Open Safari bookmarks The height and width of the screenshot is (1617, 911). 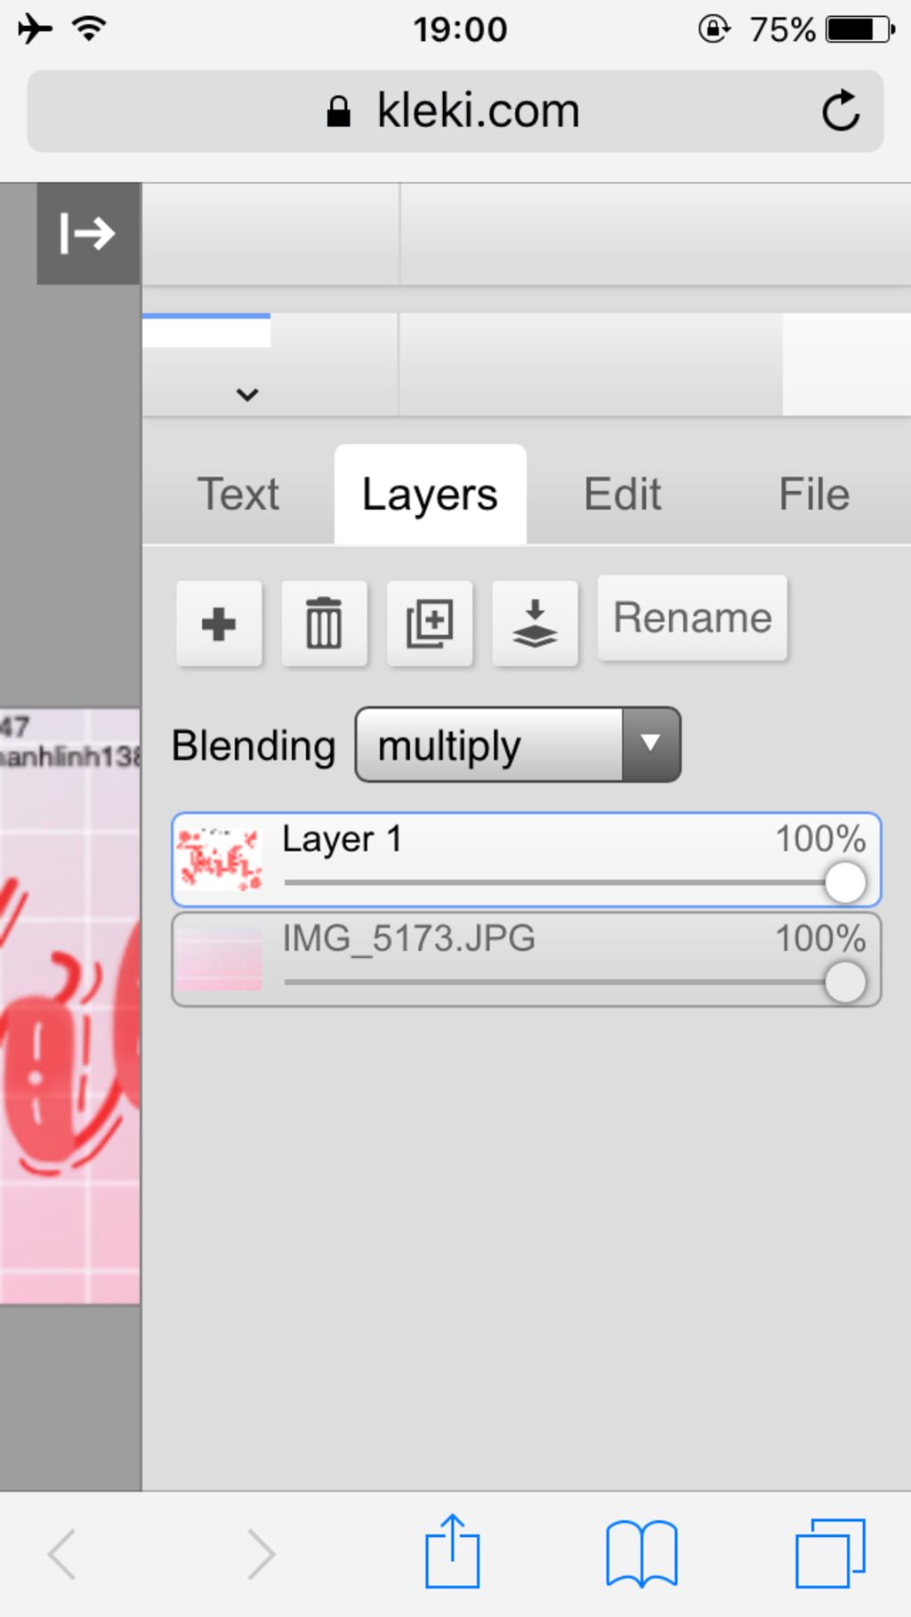[641, 1554]
